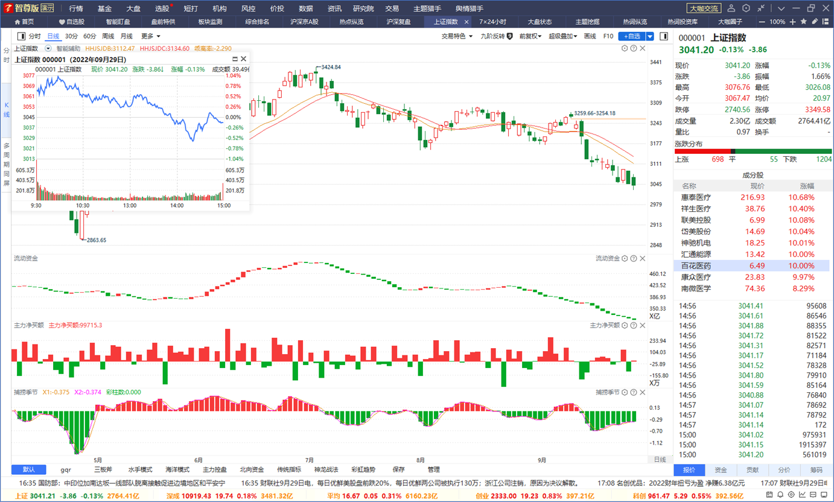The image size is (834, 502).
Task: Click the shrink-window arrows icon in title bar
Action: (762, 8)
